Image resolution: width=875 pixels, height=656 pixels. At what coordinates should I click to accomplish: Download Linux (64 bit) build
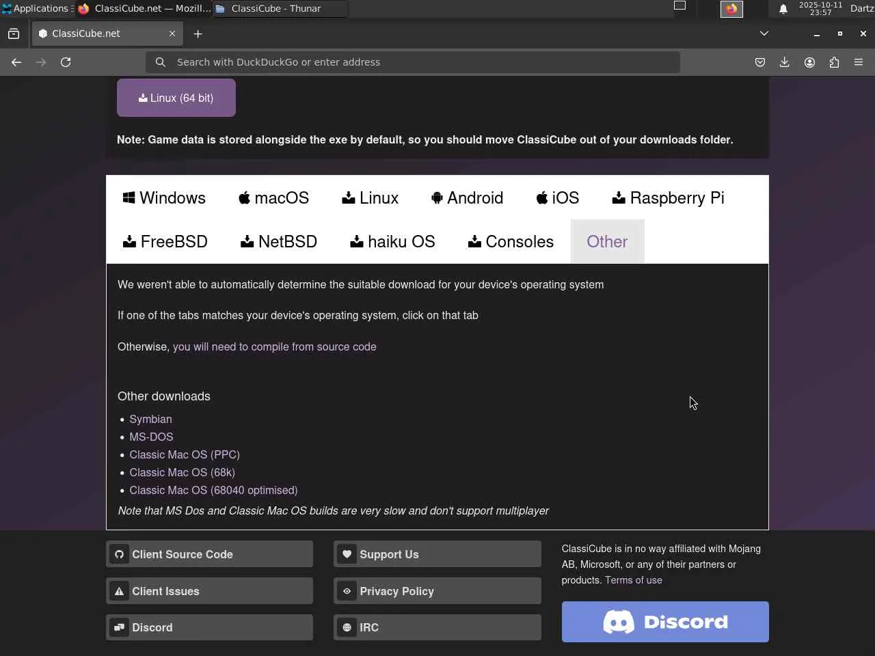(x=176, y=98)
